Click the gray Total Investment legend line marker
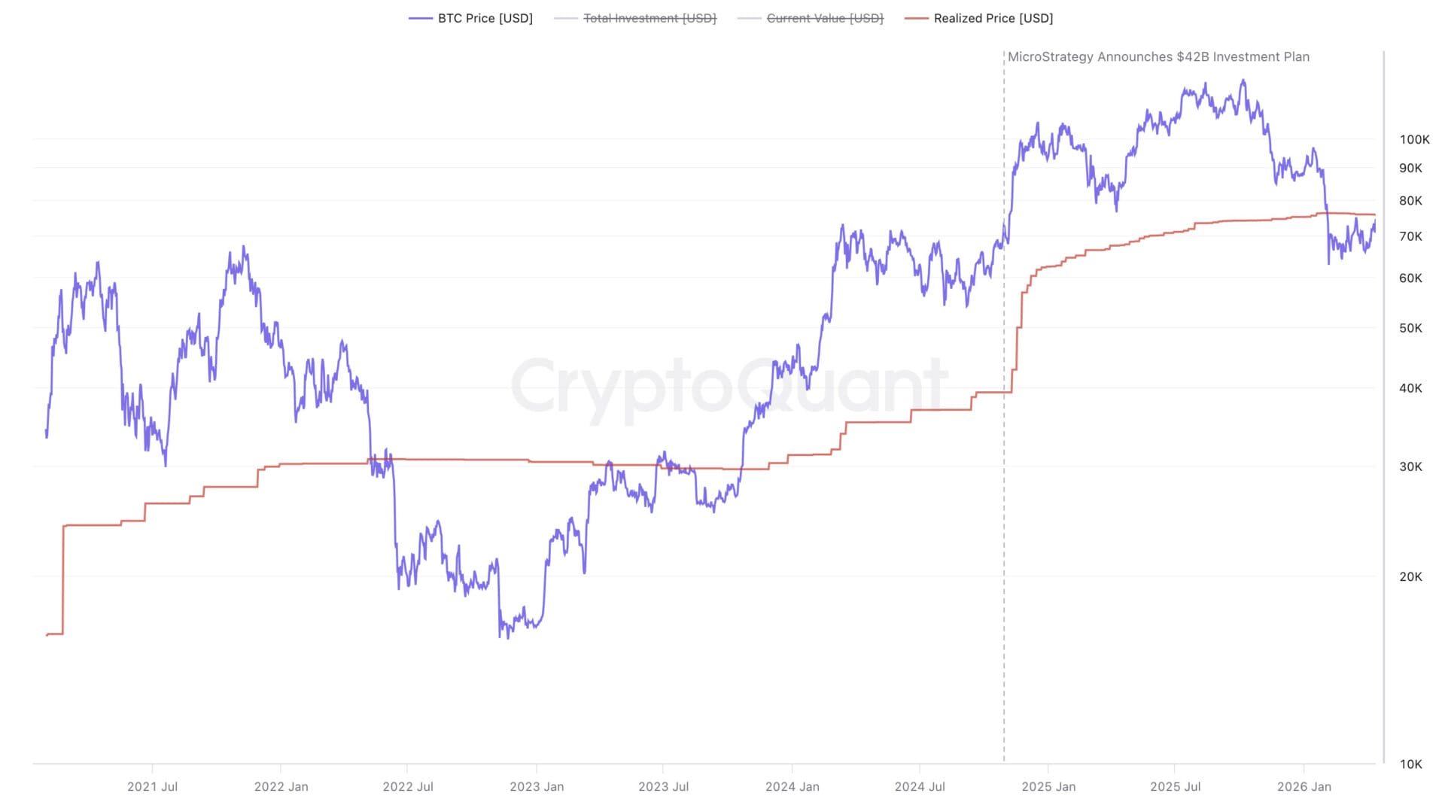The width and height of the screenshot is (1445, 799). tap(566, 18)
